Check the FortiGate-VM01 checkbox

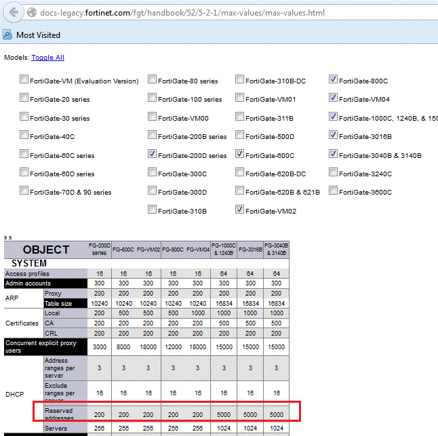239,98
